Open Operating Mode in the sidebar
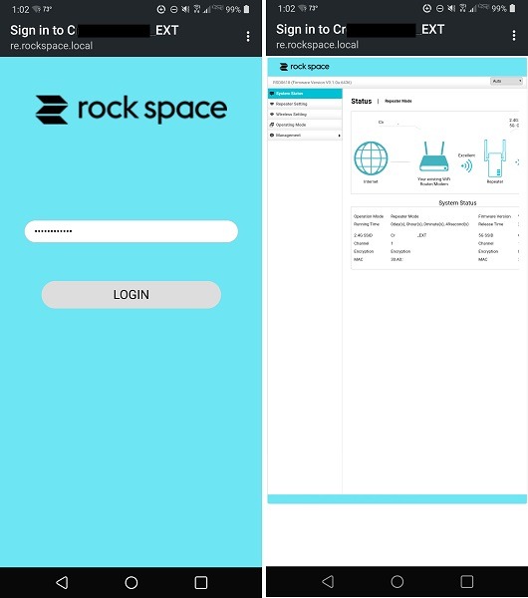 click(305, 125)
